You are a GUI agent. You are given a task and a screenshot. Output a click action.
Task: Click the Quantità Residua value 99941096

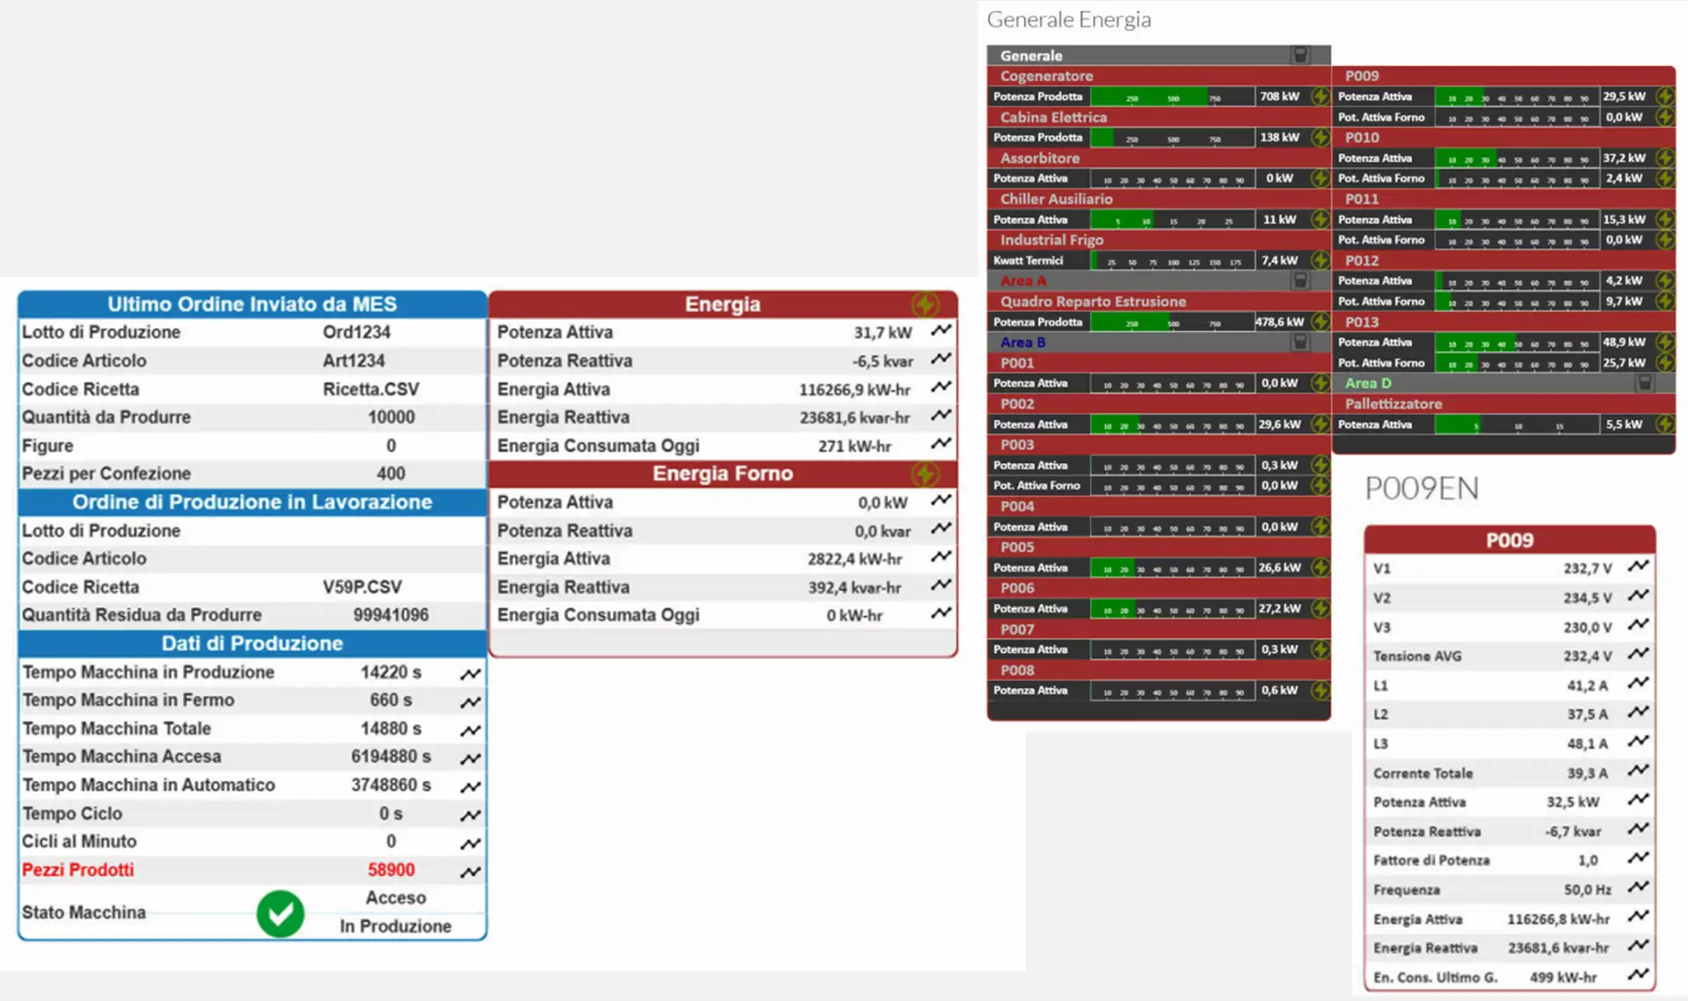[391, 615]
